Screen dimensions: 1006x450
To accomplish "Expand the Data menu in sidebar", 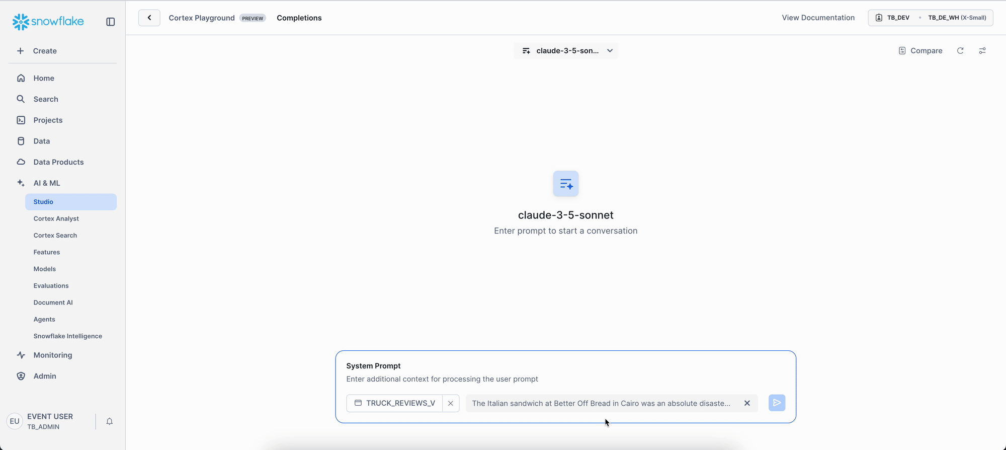I will point(42,141).
